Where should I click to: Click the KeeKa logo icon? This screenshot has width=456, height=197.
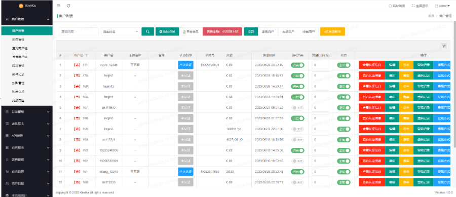[21, 6]
